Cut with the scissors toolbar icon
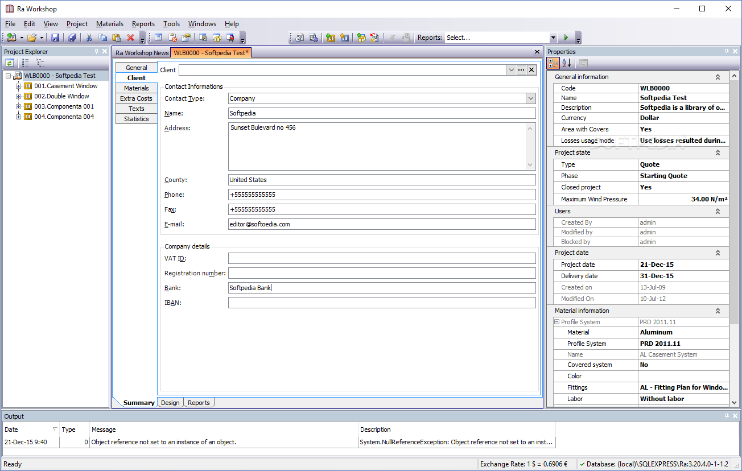The image size is (742, 471). click(89, 38)
